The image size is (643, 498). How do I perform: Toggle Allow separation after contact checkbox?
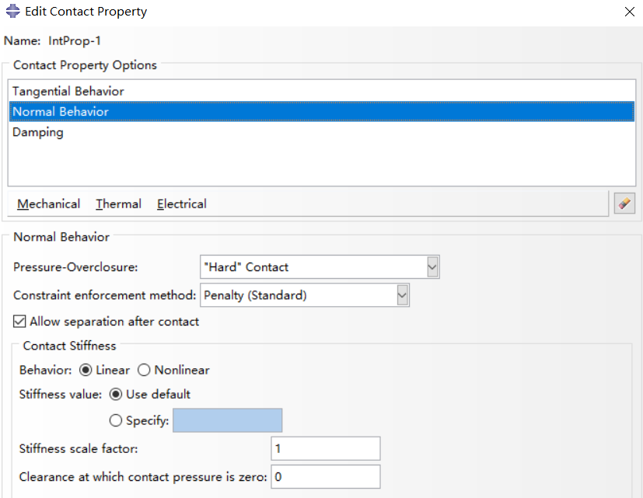[x=19, y=322]
